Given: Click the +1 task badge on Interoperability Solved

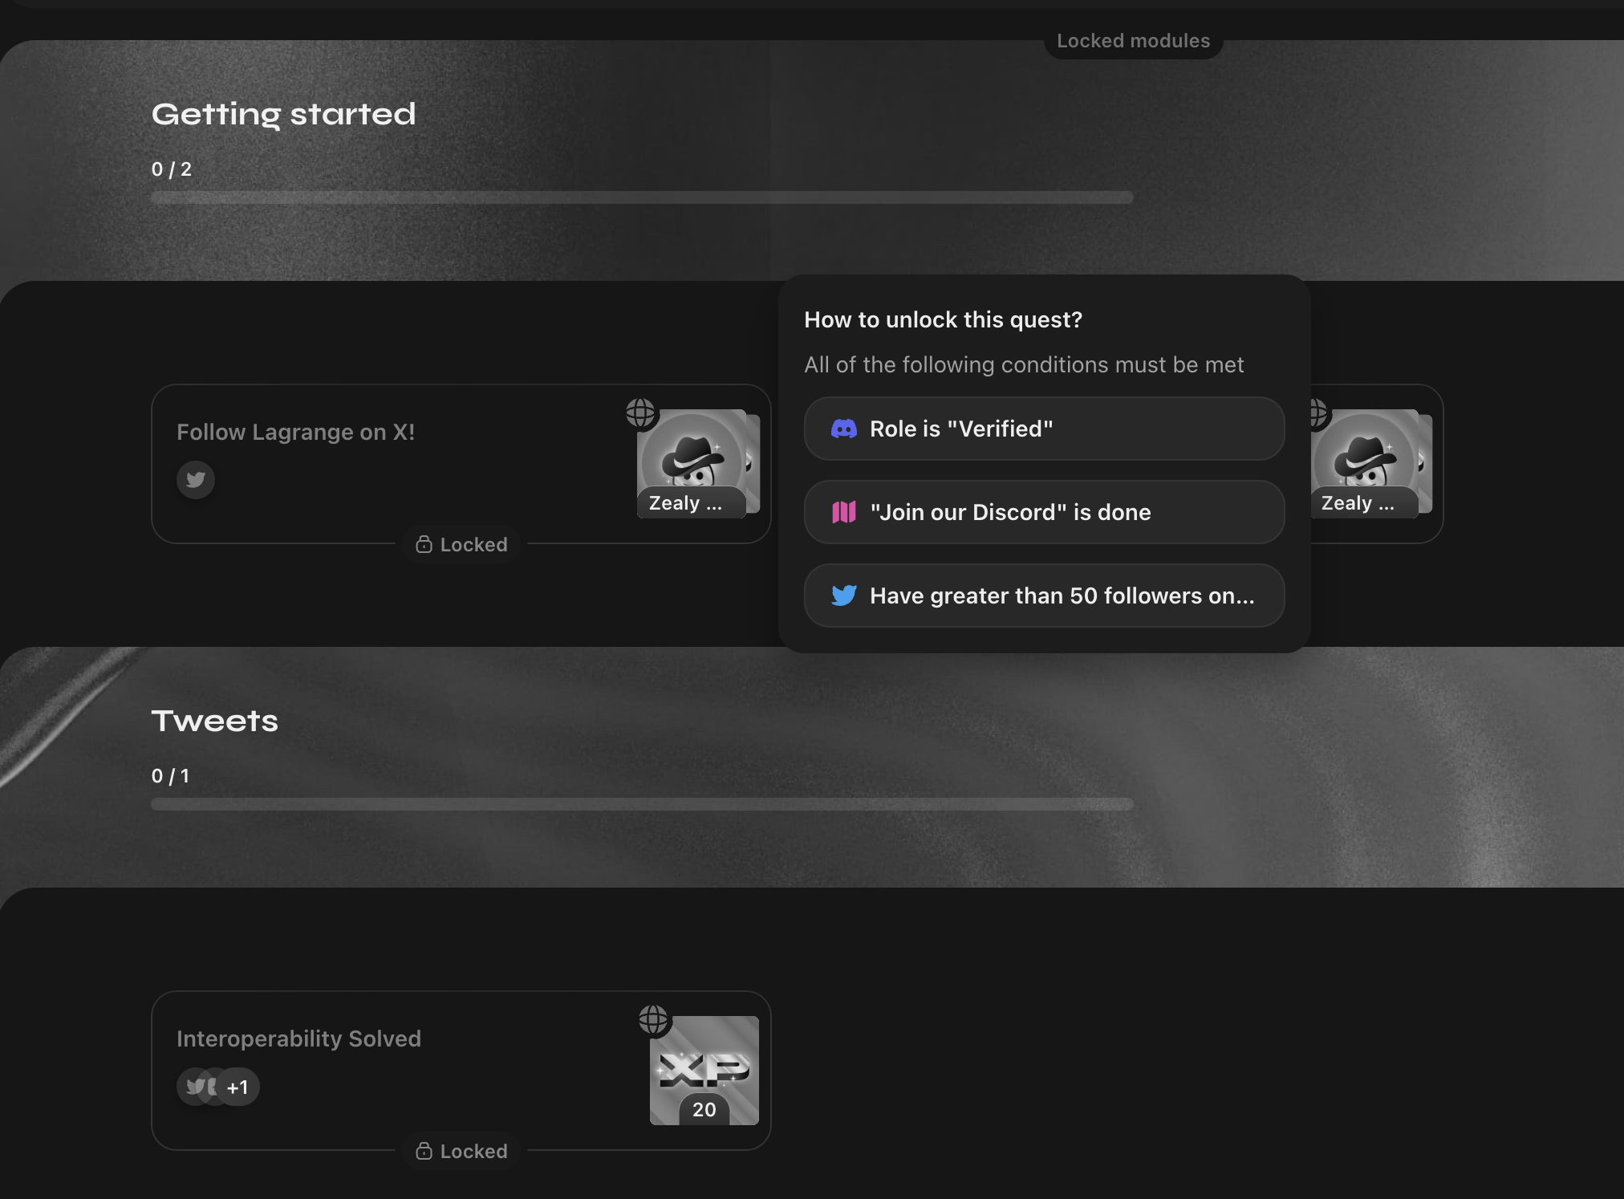Looking at the screenshot, I should coord(238,1087).
